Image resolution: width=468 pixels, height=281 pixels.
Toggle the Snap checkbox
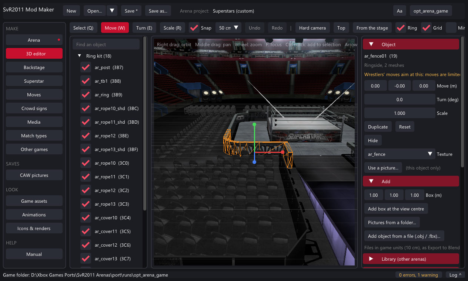pos(194,28)
